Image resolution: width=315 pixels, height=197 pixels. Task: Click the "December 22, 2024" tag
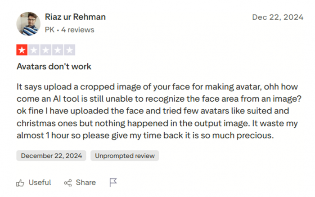pos(51,156)
